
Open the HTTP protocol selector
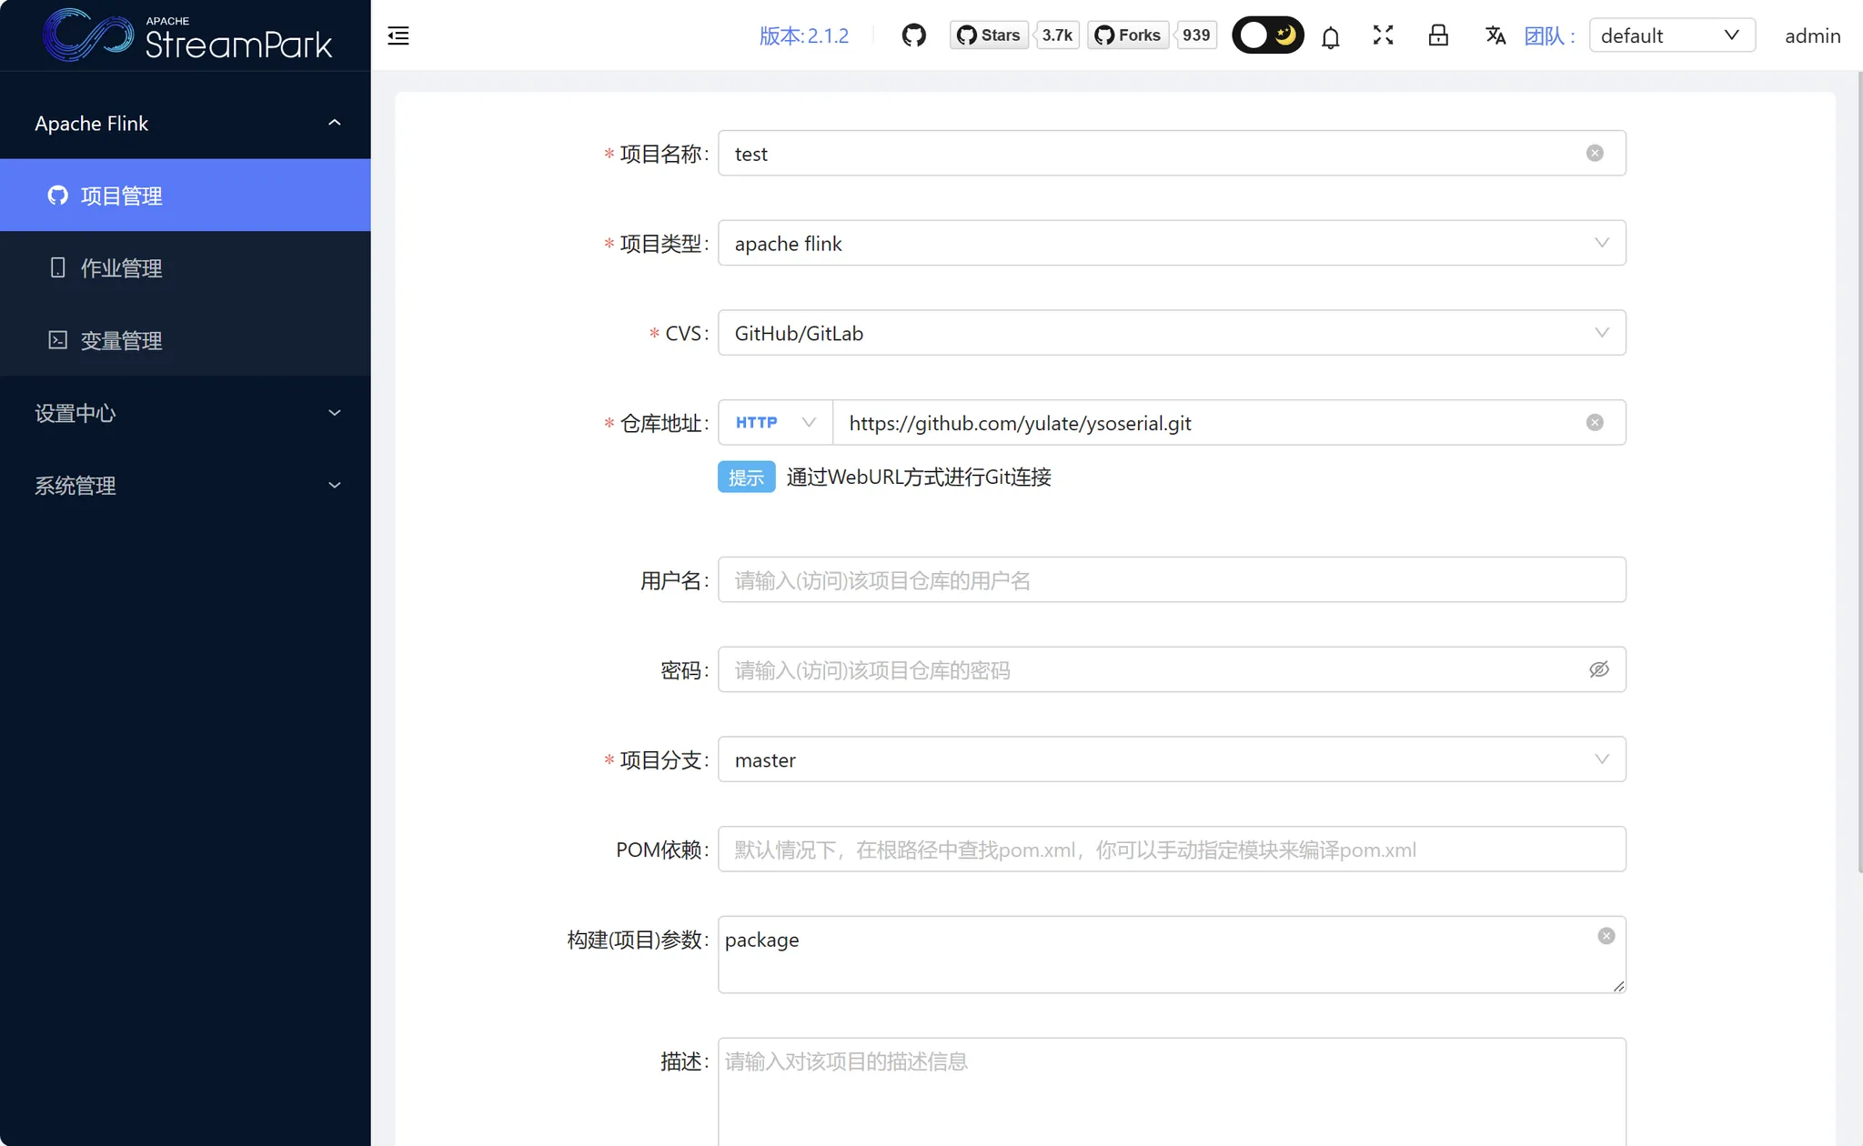pos(775,423)
